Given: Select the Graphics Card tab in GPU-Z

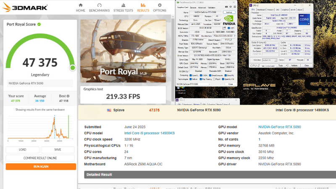Looking at the screenshot, I should click(x=183, y=7).
